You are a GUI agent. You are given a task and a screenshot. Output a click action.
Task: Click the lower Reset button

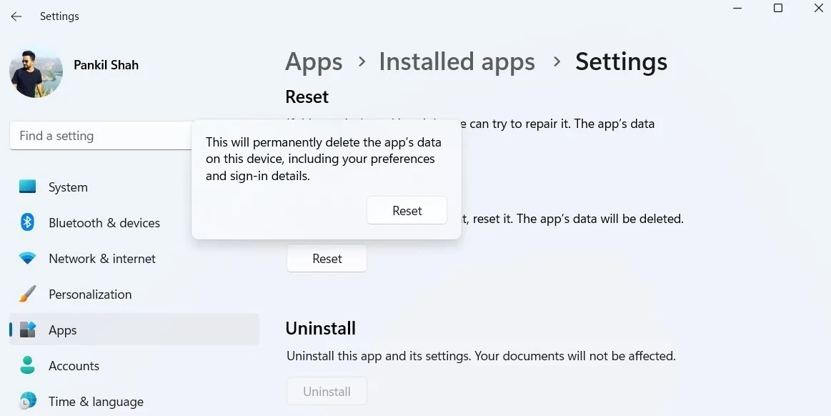coord(327,258)
